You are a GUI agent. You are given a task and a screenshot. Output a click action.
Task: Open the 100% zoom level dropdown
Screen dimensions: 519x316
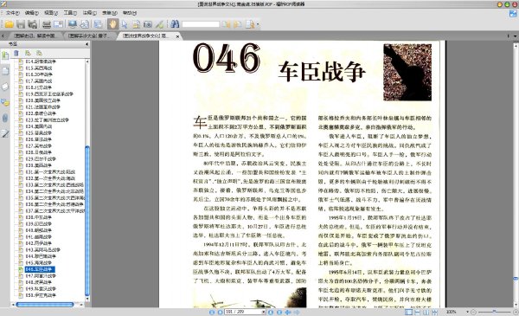coord(468,312)
